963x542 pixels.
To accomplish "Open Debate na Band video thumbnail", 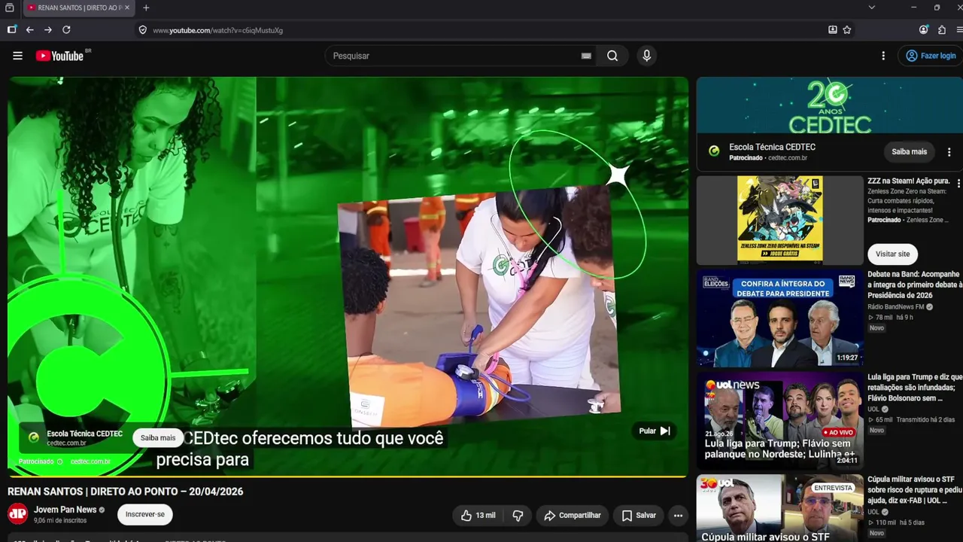I will click(x=780, y=318).
